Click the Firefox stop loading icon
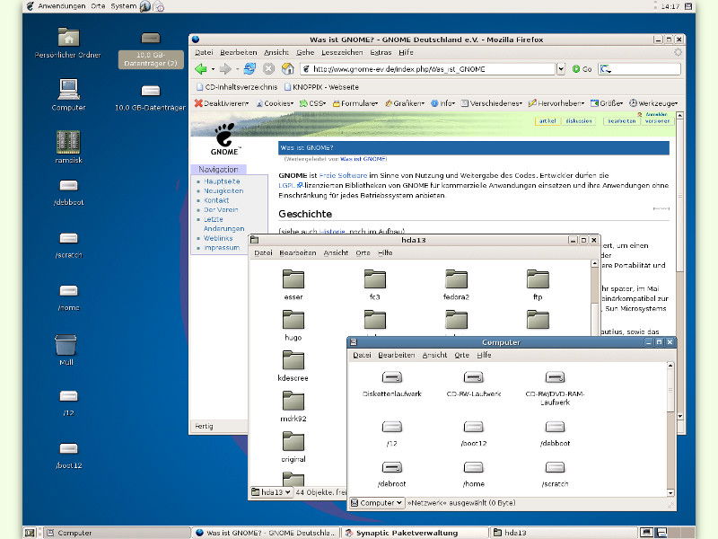This screenshot has width=718, height=539. [x=268, y=69]
